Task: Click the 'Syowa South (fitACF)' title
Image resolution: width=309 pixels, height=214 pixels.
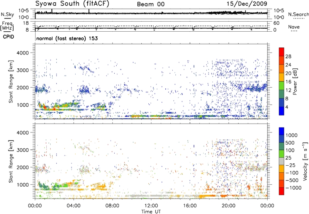Action: (x=72, y=4)
